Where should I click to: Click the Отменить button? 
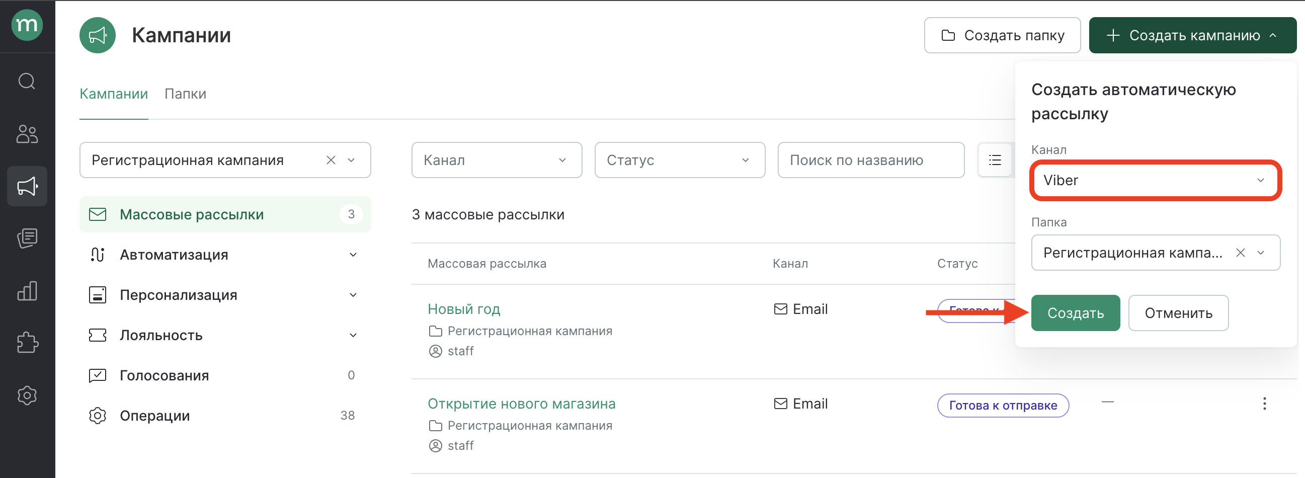point(1178,313)
